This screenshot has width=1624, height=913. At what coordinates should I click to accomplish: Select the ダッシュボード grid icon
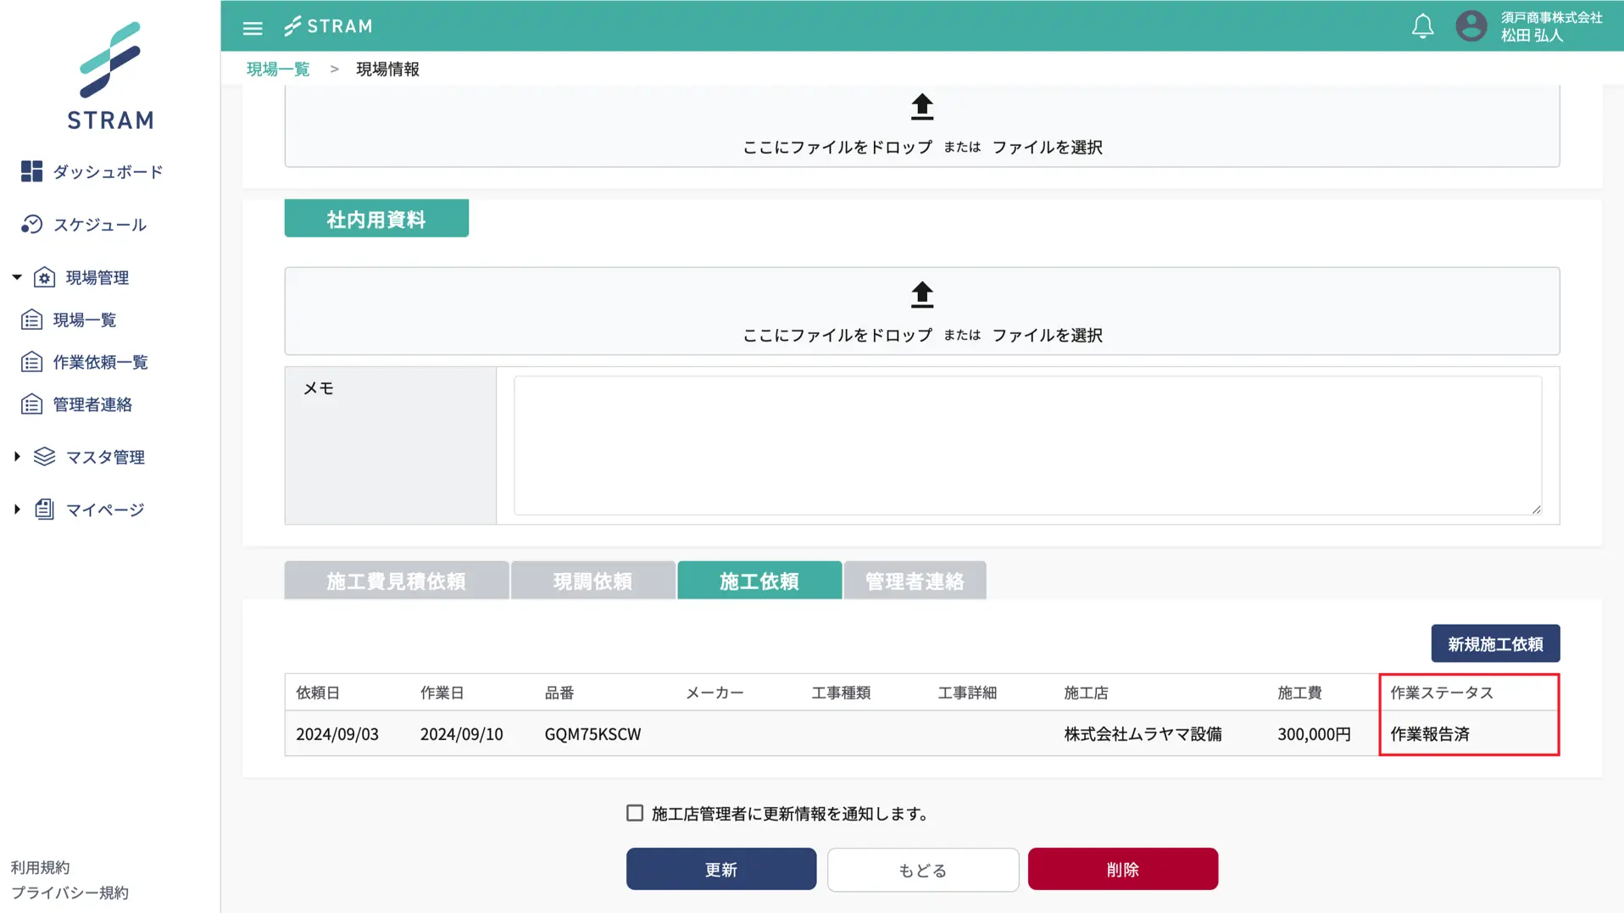pos(31,171)
